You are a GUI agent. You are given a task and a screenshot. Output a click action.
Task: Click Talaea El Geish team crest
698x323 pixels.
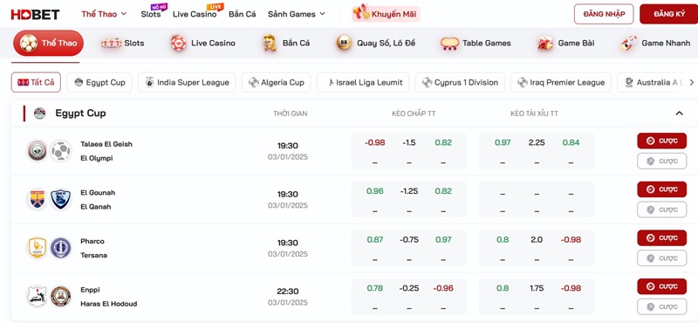38,151
